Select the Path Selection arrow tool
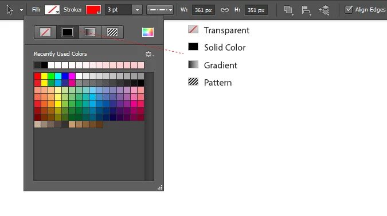The width and height of the screenshot is (387, 216). tap(10, 10)
